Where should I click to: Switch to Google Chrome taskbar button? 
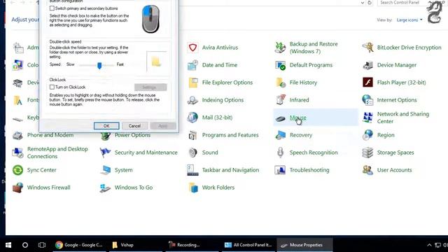79,245
